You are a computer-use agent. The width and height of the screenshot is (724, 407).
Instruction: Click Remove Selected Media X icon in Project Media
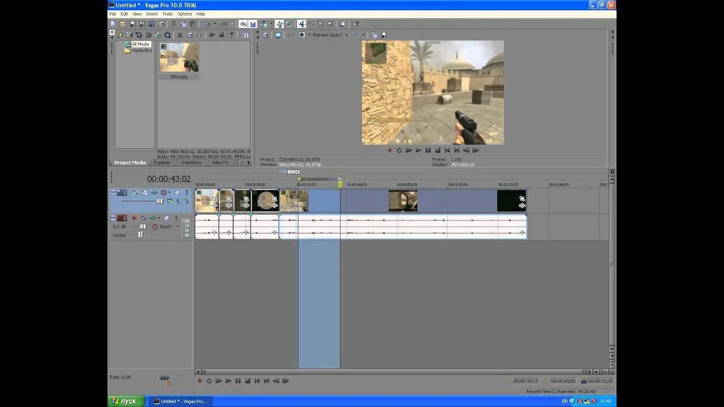coord(180,35)
